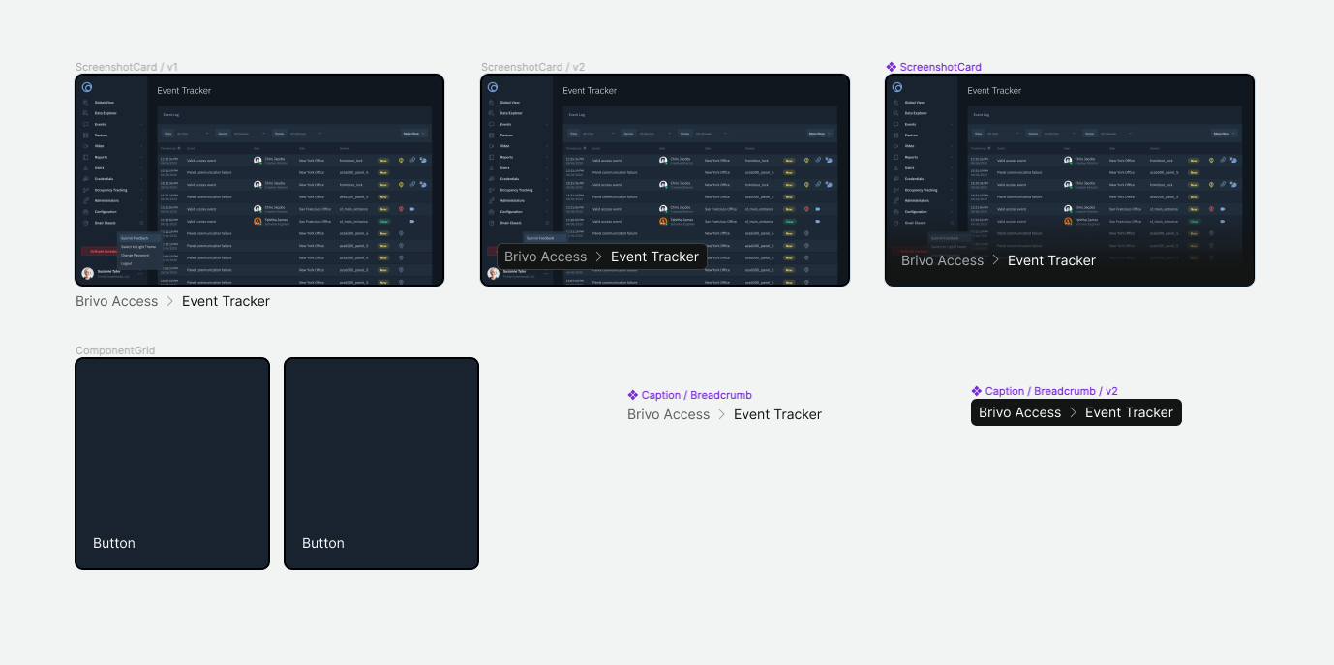Click the link icon next to Valid access event
The width and height of the screenshot is (1334, 665).
(412, 161)
